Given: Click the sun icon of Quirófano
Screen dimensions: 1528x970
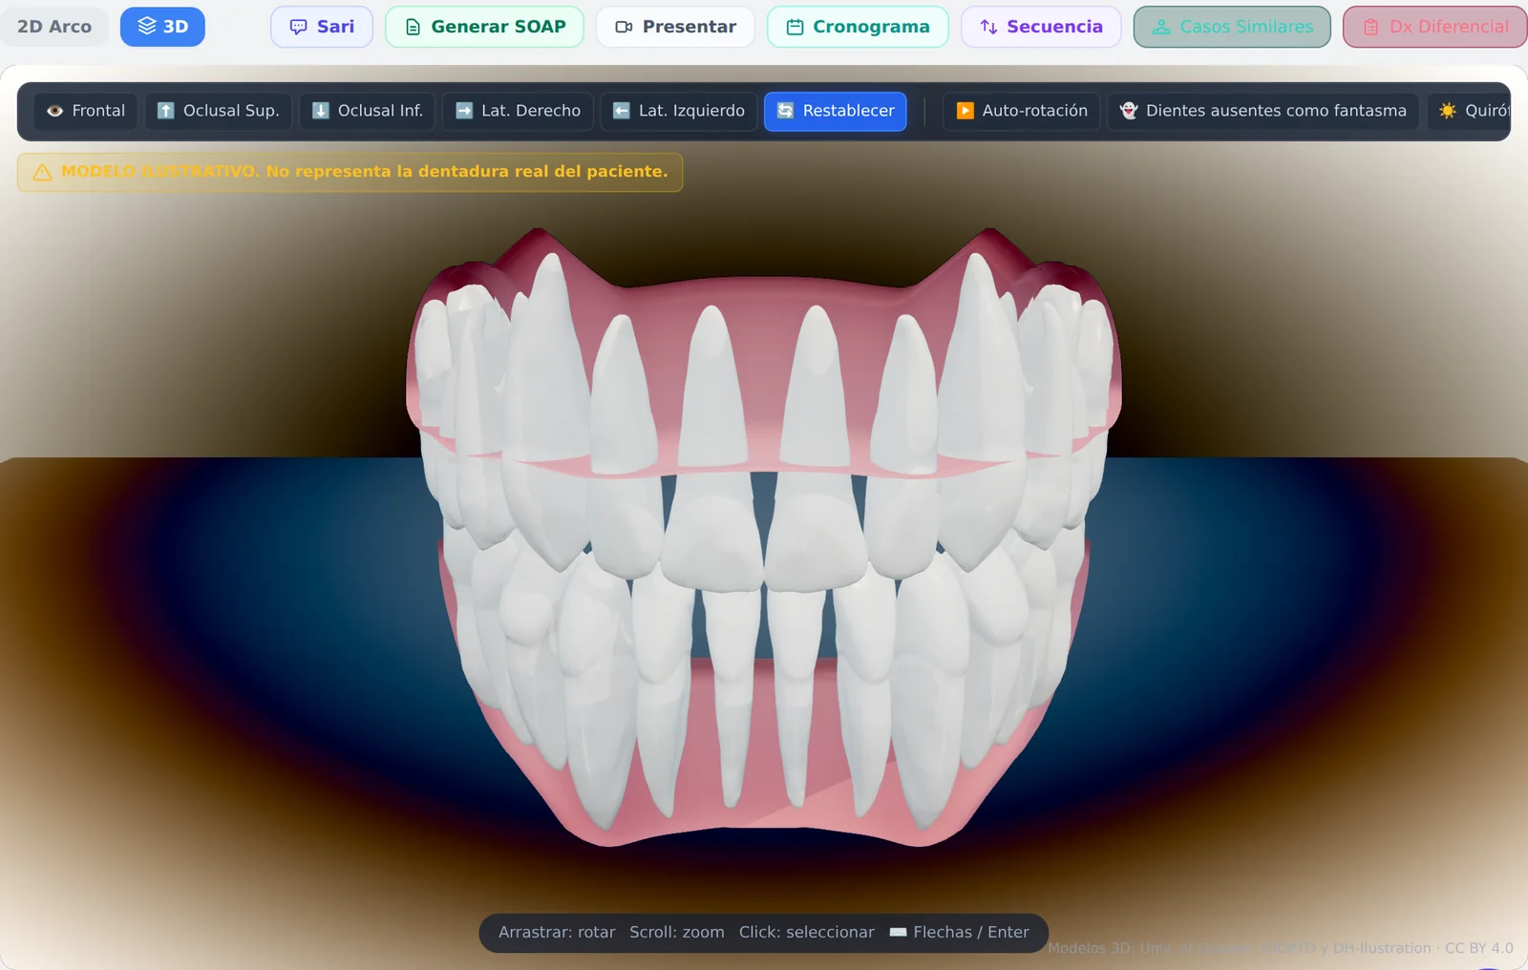Looking at the screenshot, I should point(1448,111).
